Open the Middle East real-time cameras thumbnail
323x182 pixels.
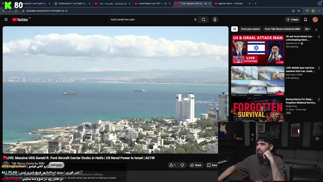tap(258, 81)
